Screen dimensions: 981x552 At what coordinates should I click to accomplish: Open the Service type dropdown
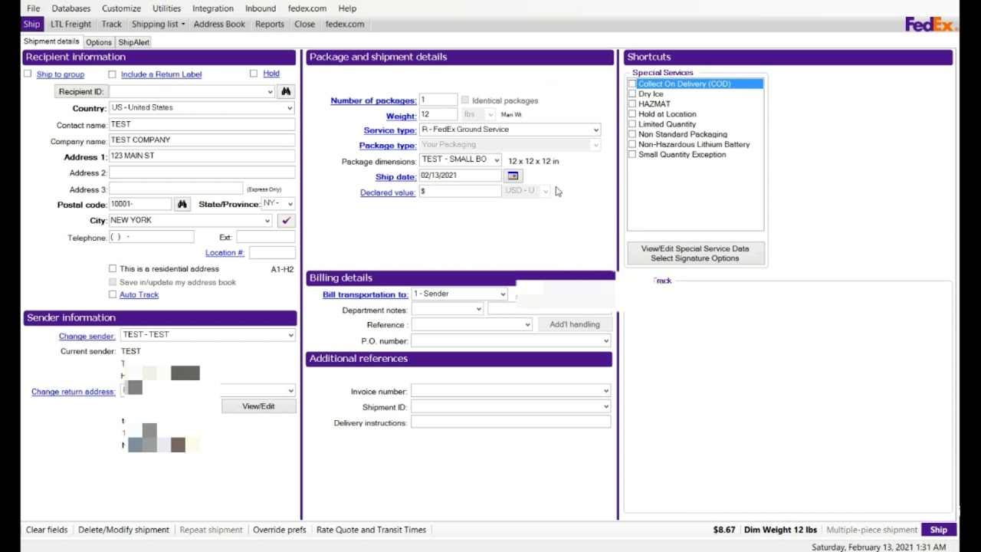(x=595, y=130)
